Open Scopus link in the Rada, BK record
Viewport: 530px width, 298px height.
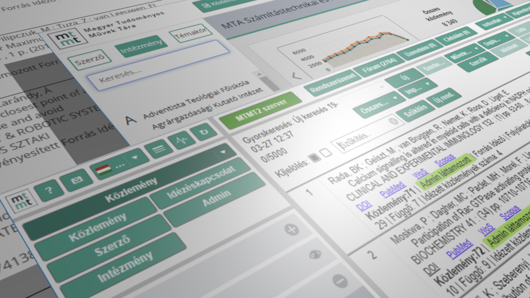(x=445, y=160)
